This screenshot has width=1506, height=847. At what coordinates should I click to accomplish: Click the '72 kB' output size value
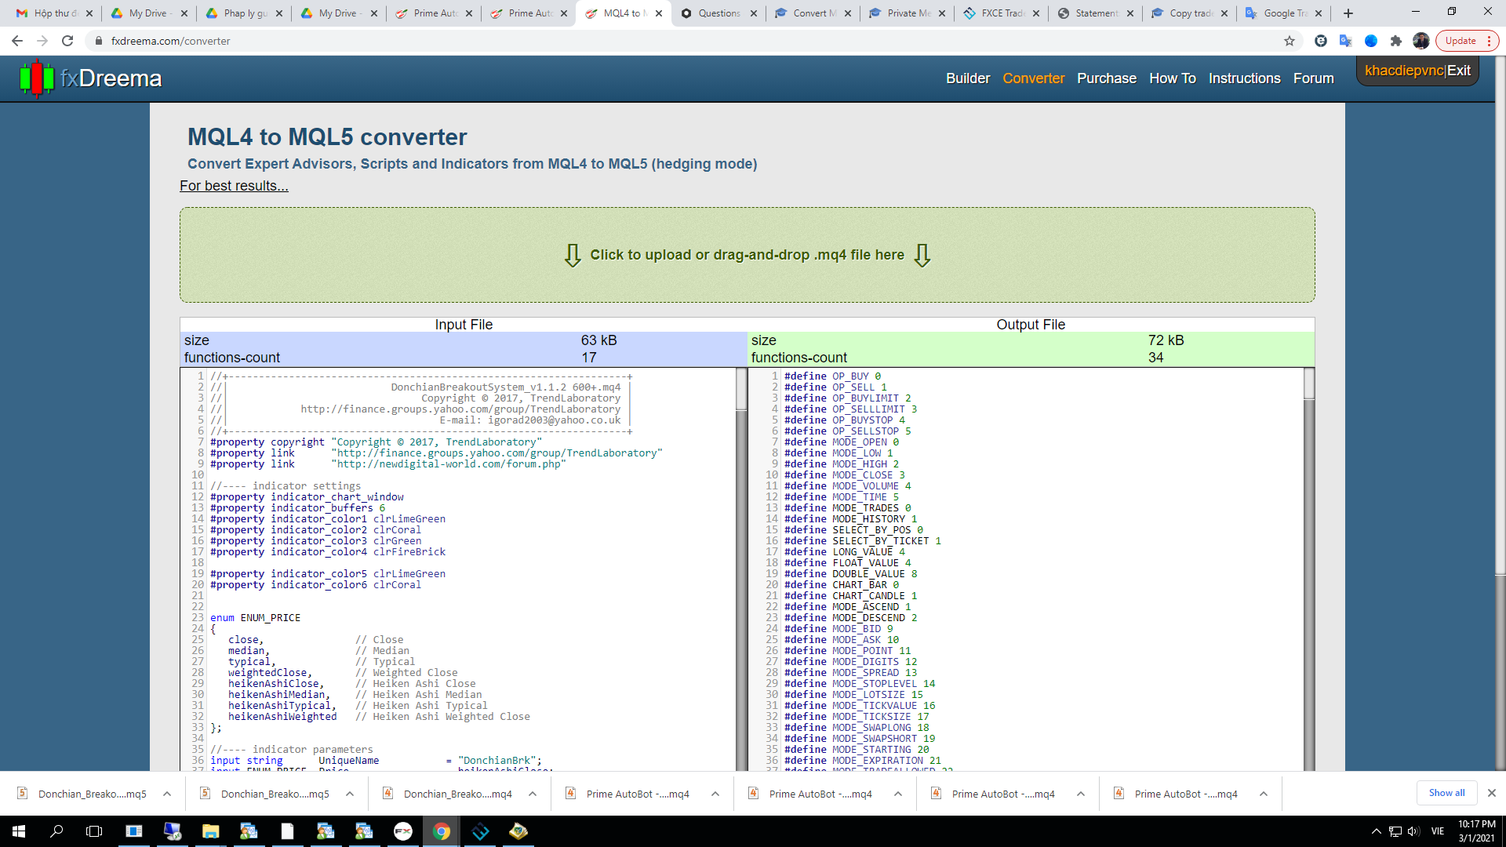tap(1166, 340)
